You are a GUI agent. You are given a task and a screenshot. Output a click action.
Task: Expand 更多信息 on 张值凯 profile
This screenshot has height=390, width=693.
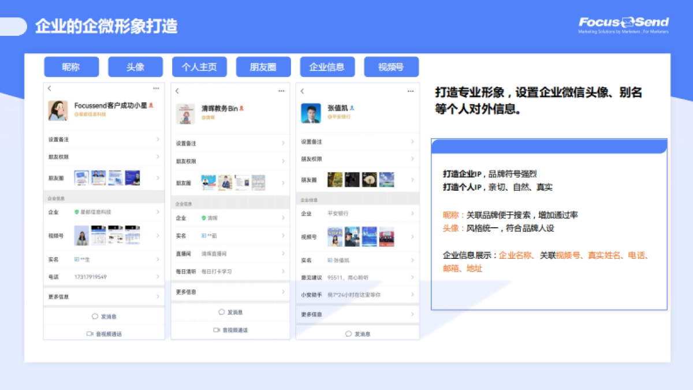(357, 314)
